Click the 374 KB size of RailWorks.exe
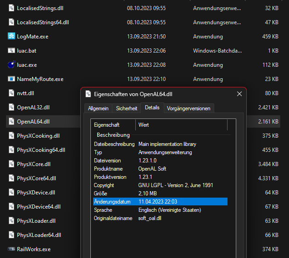 tap(270, 249)
